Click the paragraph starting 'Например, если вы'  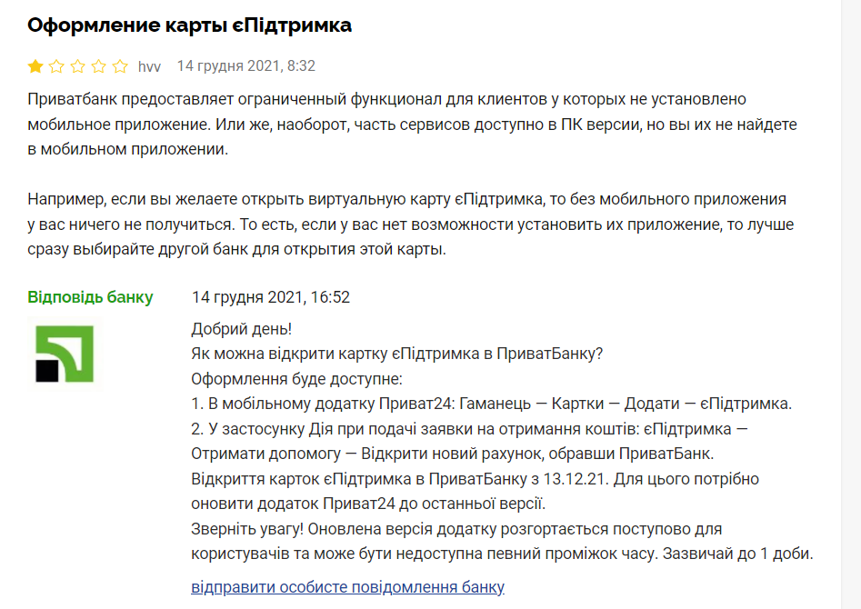pos(411,224)
